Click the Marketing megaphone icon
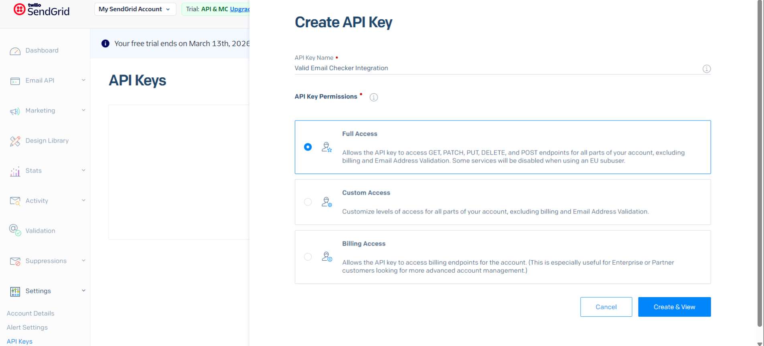This screenshot has height=346, width=764. coord(15,111)
